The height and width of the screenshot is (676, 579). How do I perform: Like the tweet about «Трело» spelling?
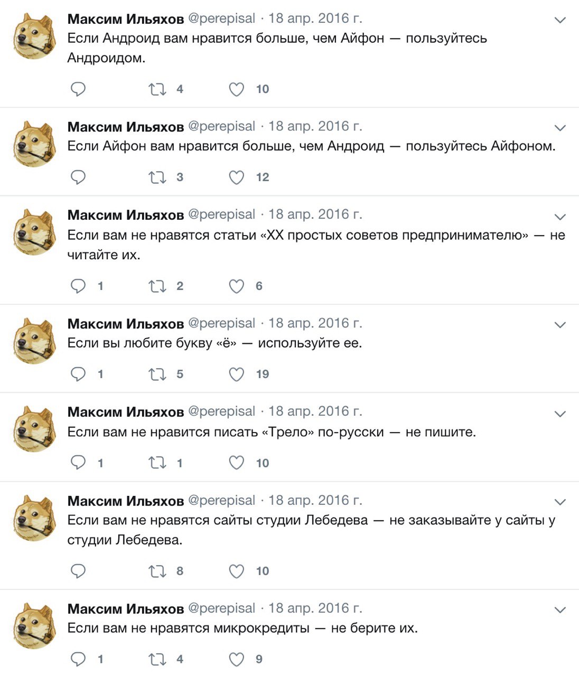(x=236, y=463)
